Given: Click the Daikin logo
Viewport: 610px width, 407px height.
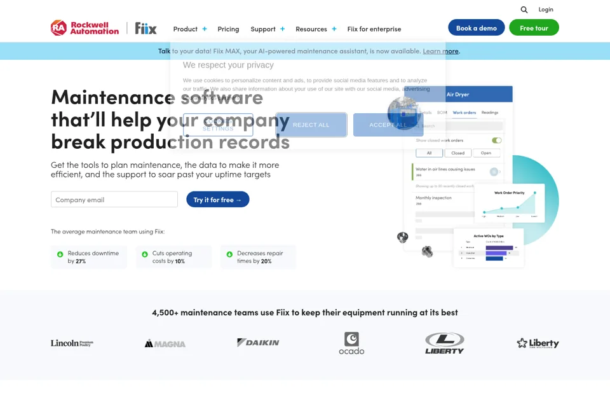Looking at the screenshot, I should point(258,343).
